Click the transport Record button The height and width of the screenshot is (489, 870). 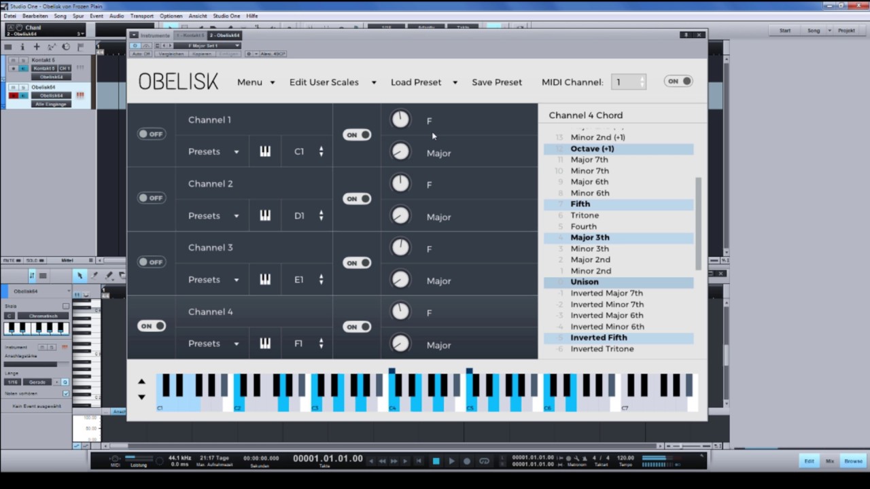pos(467,461)
